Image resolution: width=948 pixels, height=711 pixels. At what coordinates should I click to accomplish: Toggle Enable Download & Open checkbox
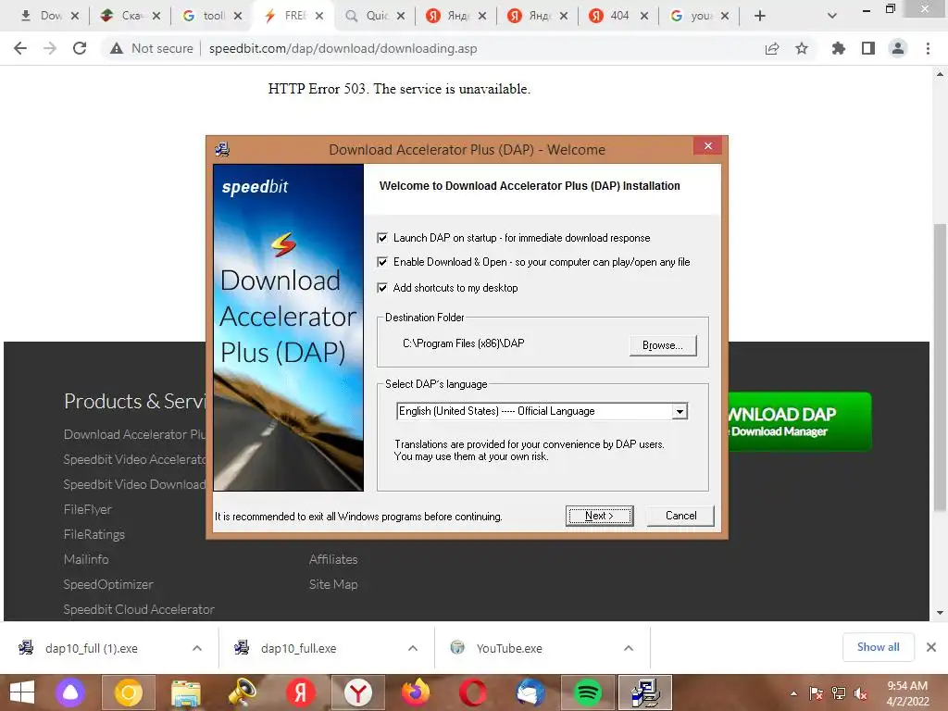[x=382, y=262]
